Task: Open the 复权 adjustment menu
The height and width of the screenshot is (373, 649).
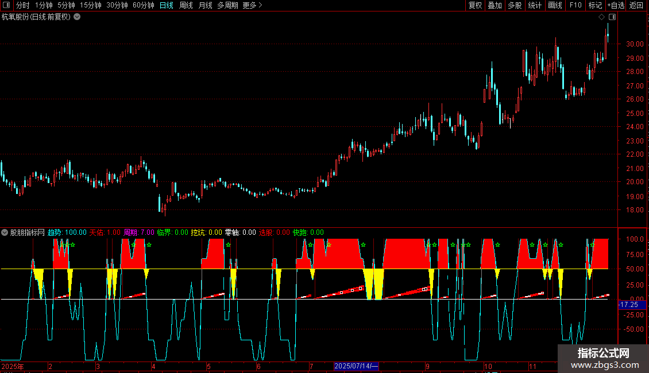Action: 475,5
